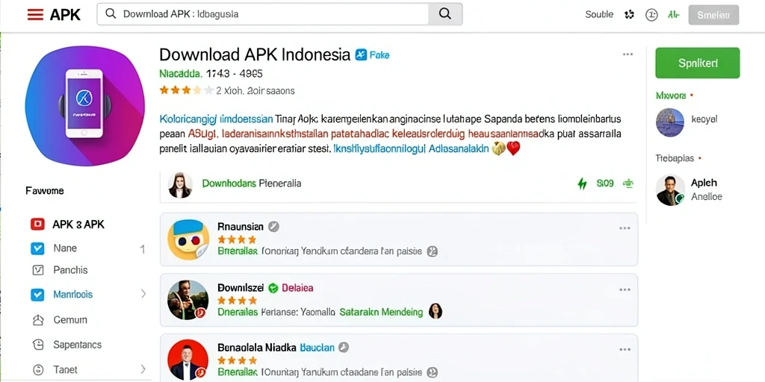Open the Downhodans Pfeneralia row
The image size is (765, 382).
pos(399,184)
